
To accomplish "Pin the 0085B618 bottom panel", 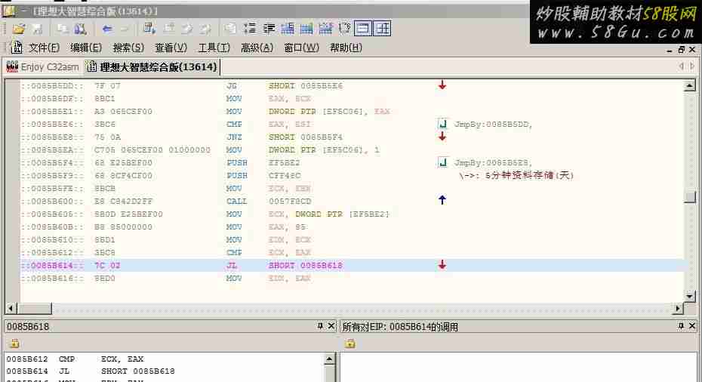I will click(x=320, y=326).
